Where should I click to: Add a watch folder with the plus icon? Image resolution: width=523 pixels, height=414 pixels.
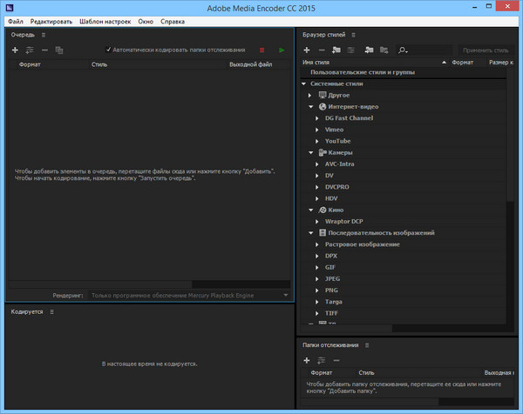click(x=306, y=360)
